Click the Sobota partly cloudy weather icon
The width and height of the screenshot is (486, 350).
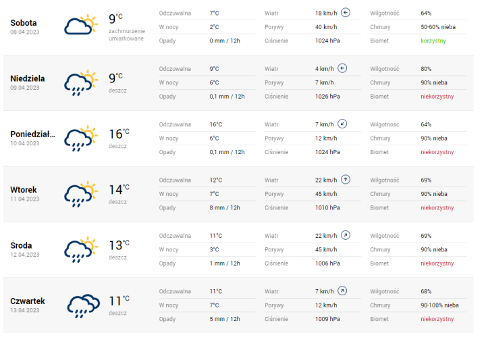click(81, 25)
